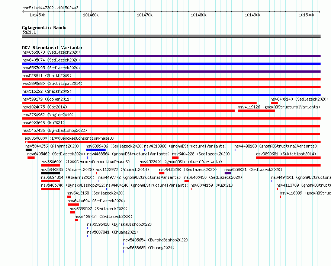The image size is (331, 266).
Task: Open the nsv6567095 (Sedlazeck2020) variant label
Action: pos(51,68)
